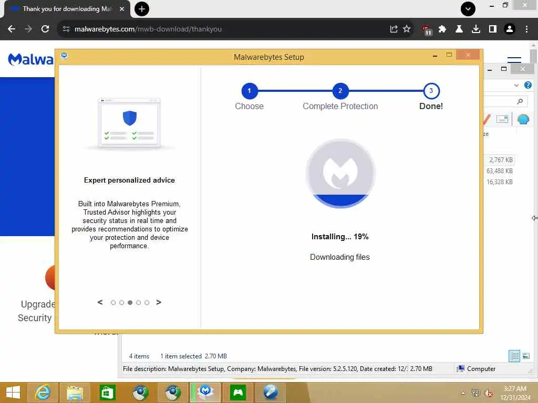
Task: Click the Malwarebytes Setup title bar icon
Action: point(64,56)
